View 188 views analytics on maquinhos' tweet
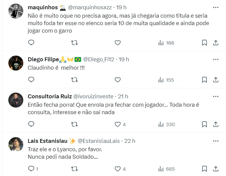 click(166, 43)
